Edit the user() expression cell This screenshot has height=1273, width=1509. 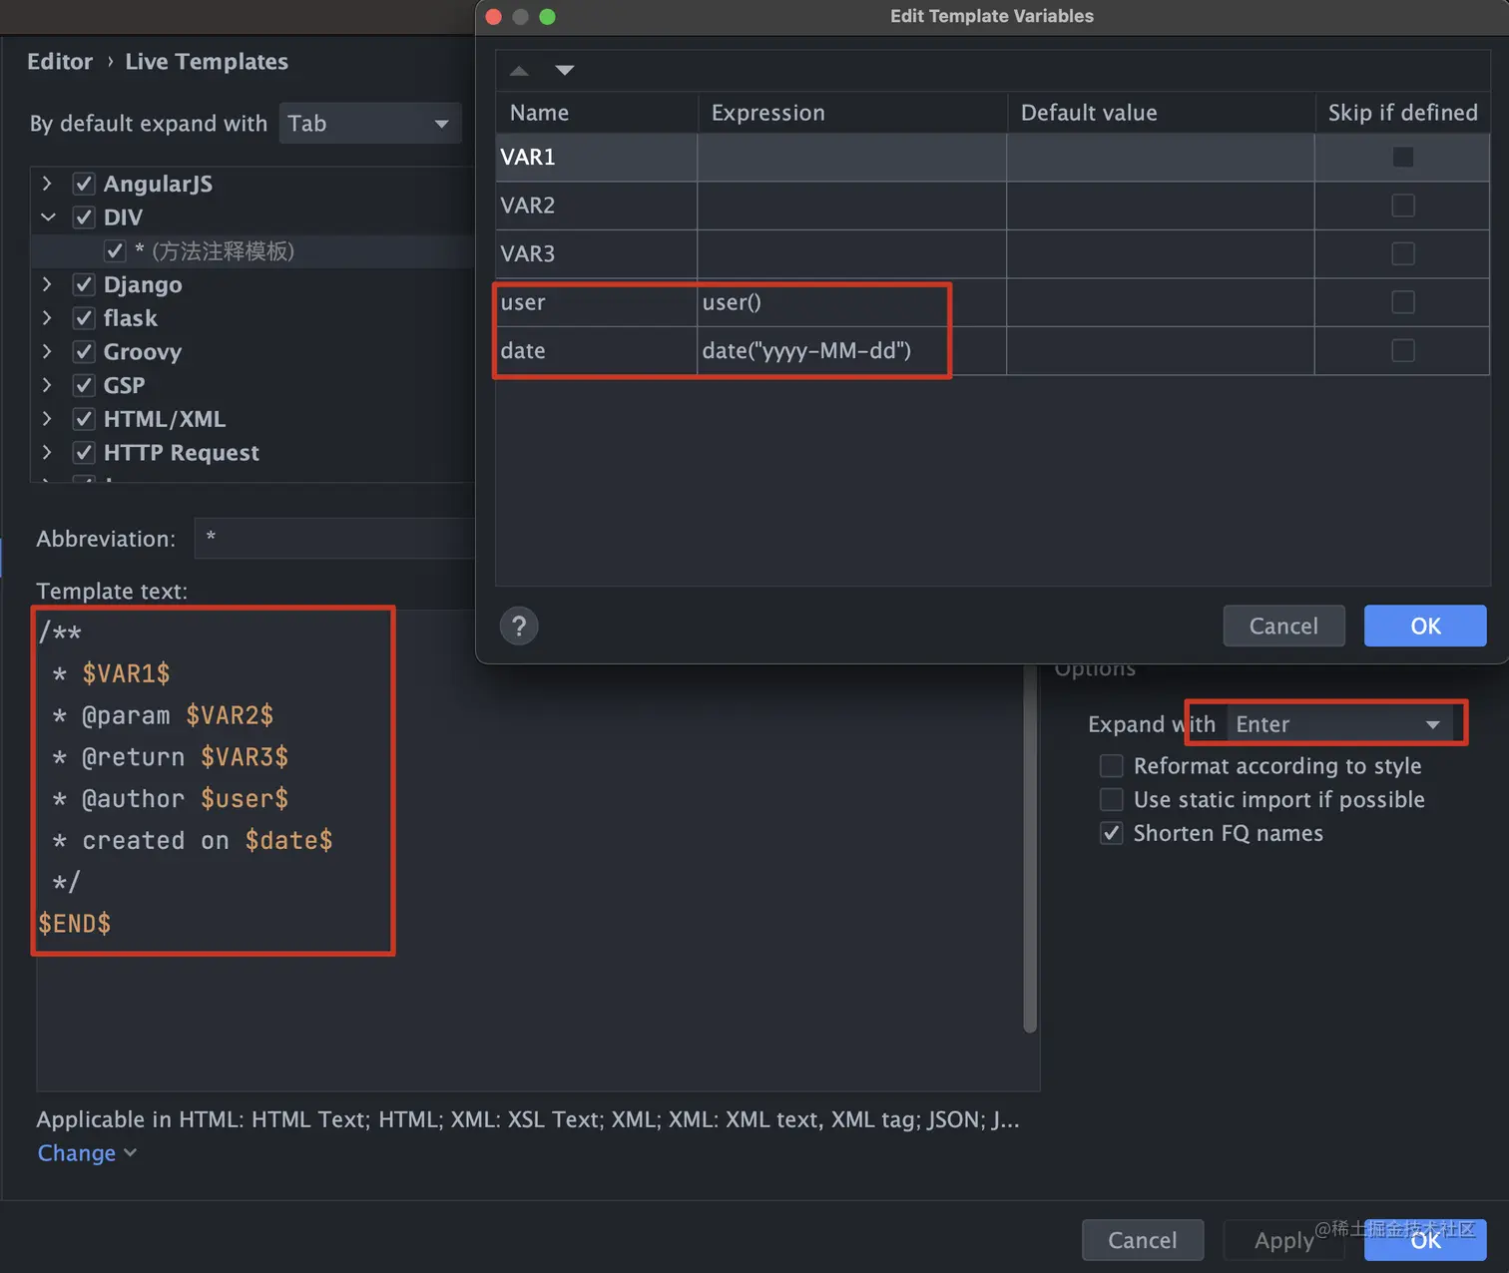click(x=851, y=302)
